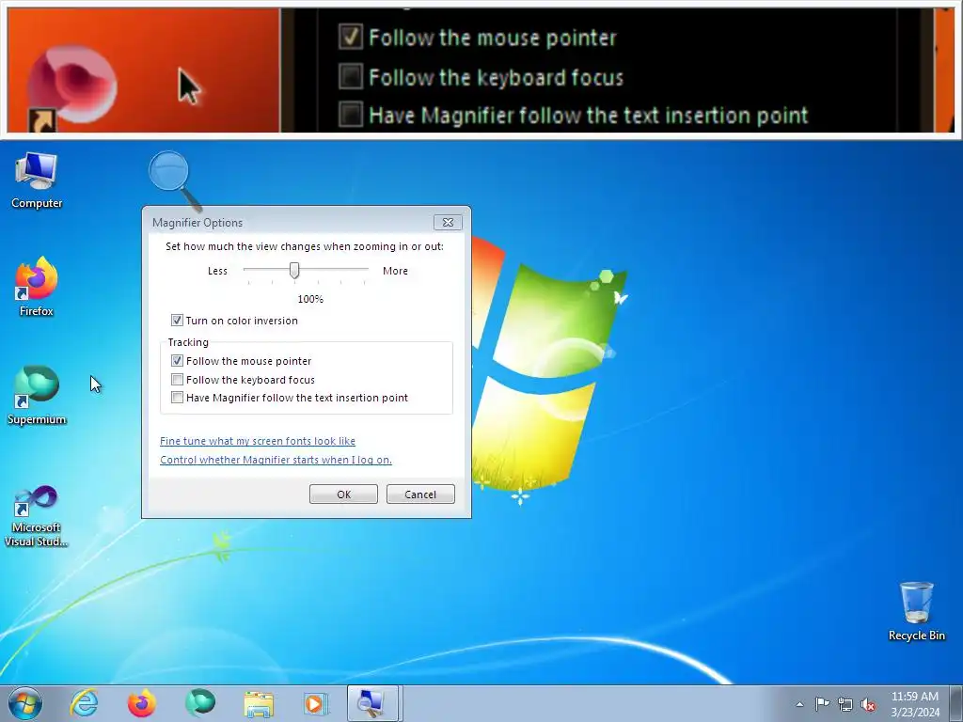Launch Internet Explorer from the taskbar
The image size is (963, 722).
84,703
